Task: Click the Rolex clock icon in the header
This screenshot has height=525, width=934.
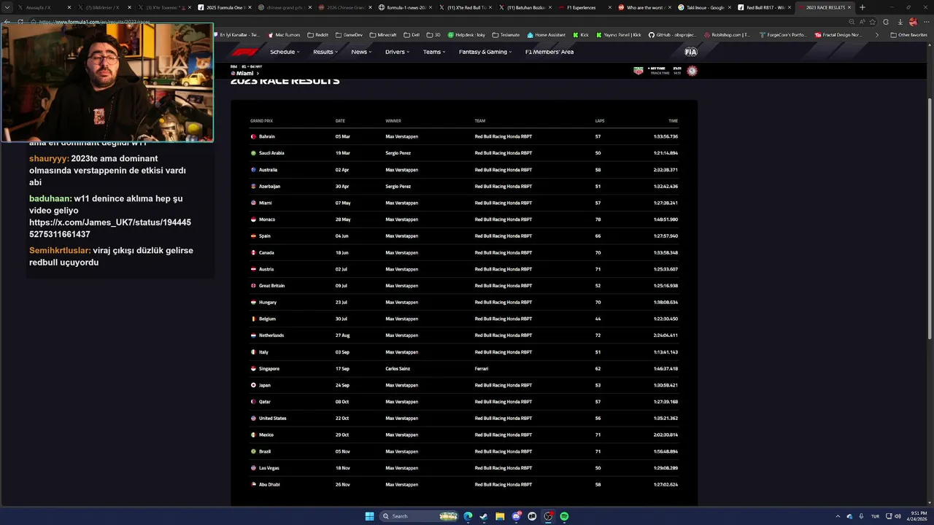Action: tap(692, 71)
